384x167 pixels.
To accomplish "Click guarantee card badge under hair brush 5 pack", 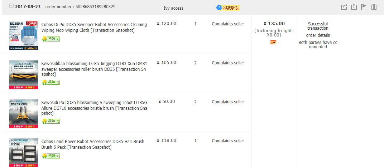I will tap(51, 156).
